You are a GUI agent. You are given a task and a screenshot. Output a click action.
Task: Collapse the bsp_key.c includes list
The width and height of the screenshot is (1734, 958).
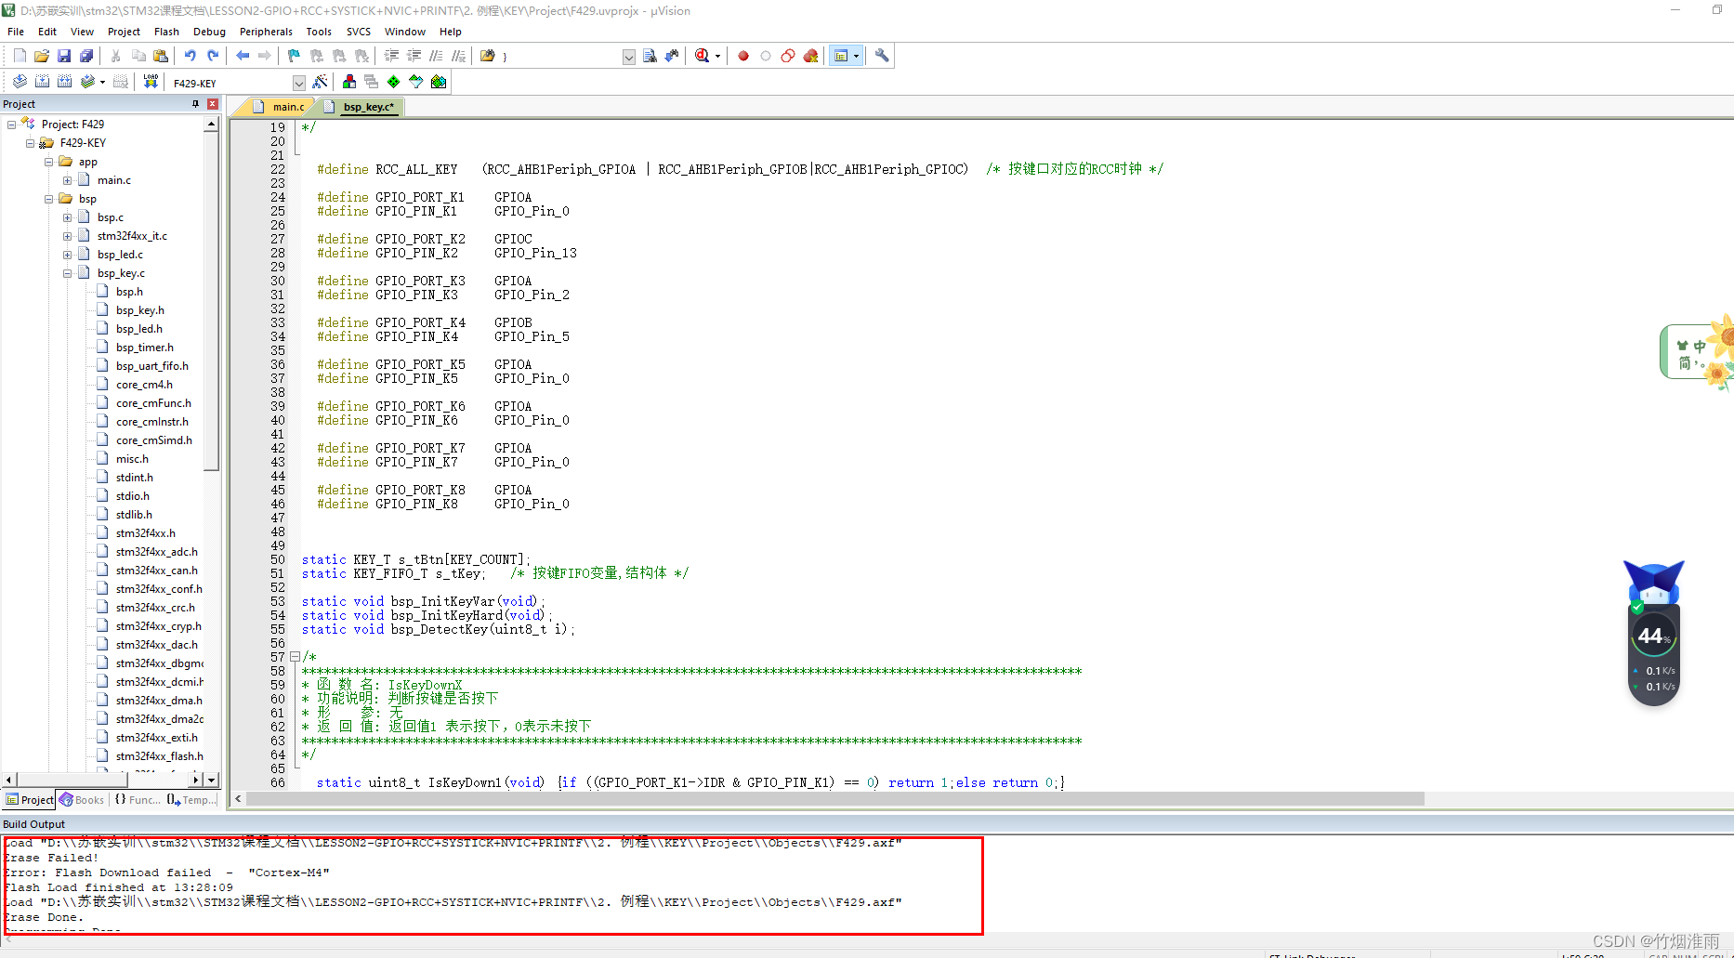67,273
